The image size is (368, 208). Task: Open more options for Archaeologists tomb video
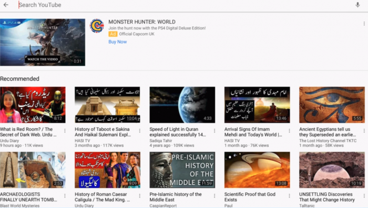coord(65,196)
